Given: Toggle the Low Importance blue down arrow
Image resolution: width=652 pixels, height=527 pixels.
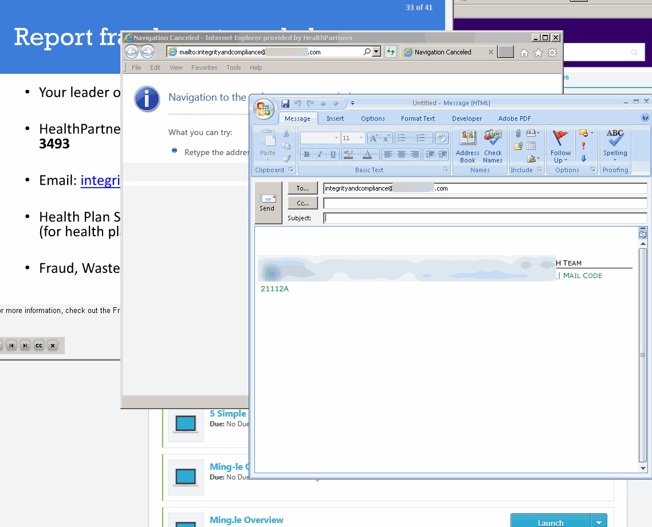Looking at the screenshot, I should point(583,159).
